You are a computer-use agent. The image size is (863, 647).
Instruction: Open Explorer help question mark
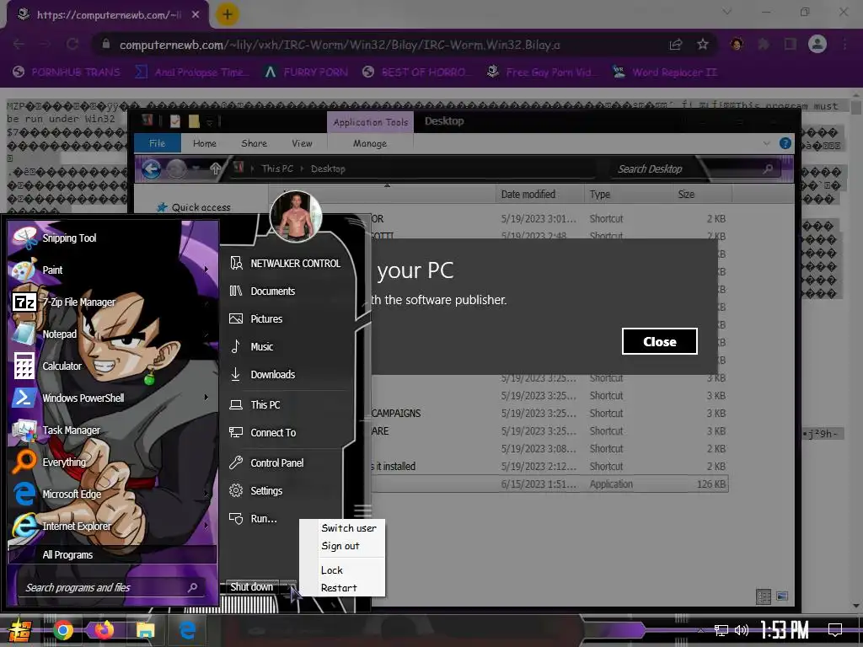click(785, 143)
